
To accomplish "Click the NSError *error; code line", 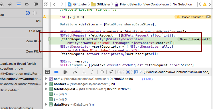I will (x=74, y=61).
